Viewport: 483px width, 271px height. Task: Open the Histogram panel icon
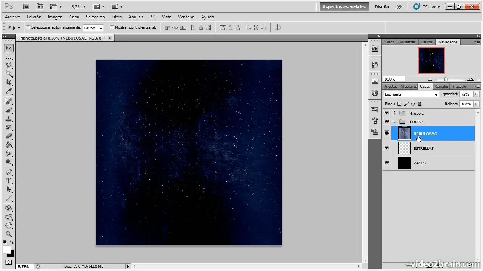coord(375,81)
